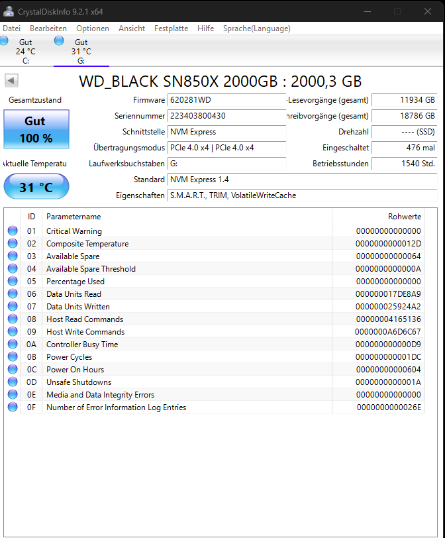Click the Eigenschaften field with S.M.A.R.T., TRIM

(x=303, y=195)
